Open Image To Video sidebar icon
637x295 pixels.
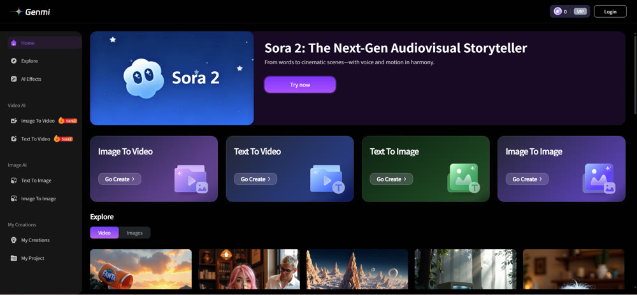14,121
